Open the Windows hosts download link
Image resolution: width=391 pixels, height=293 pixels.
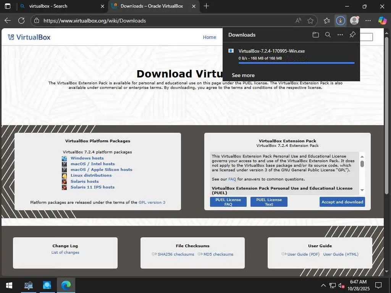pos(87,158)
